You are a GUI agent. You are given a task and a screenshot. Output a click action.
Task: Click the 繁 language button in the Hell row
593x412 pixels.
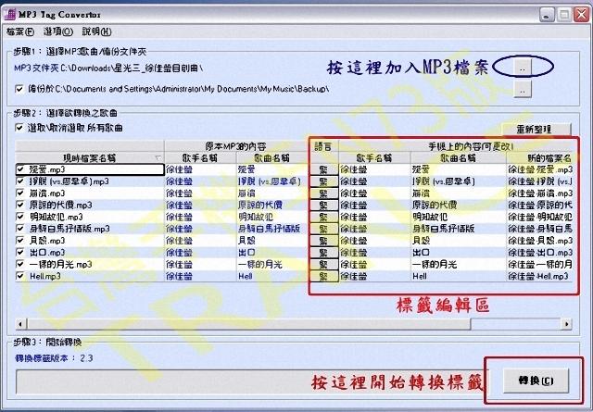(x=323, y=276)
